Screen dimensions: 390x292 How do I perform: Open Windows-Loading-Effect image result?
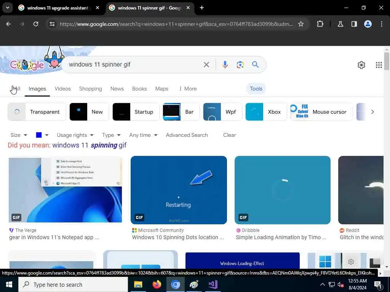243,261
